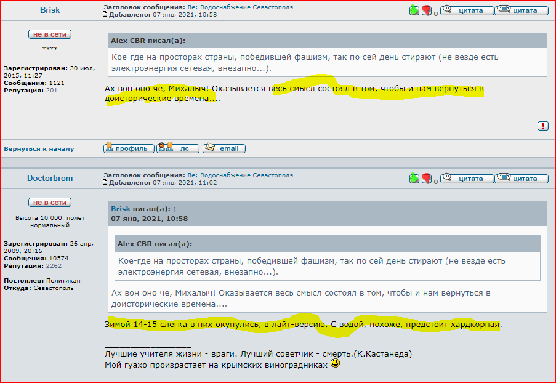Email Brisk using the email button
Image resolution: width=556 pixels, height=383 pixels.
coord(224,148)
